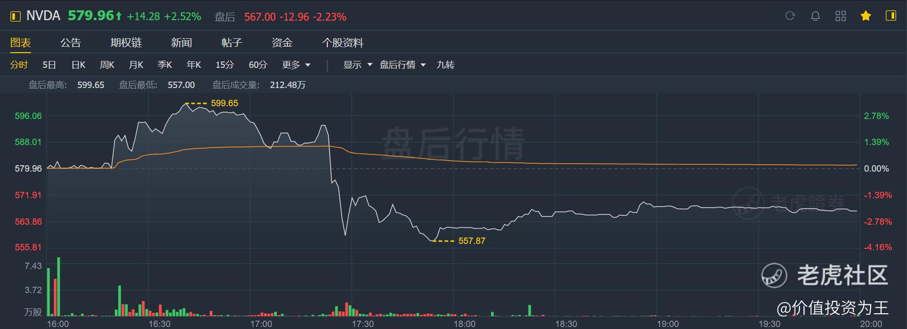Screen dimensions: 907x329
Task: Click the 557.87 low marker on chart
Action: click(472, 241)
